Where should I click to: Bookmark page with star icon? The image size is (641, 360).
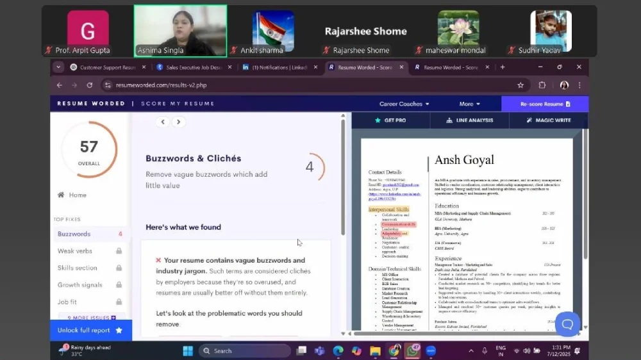click(520, 85)
